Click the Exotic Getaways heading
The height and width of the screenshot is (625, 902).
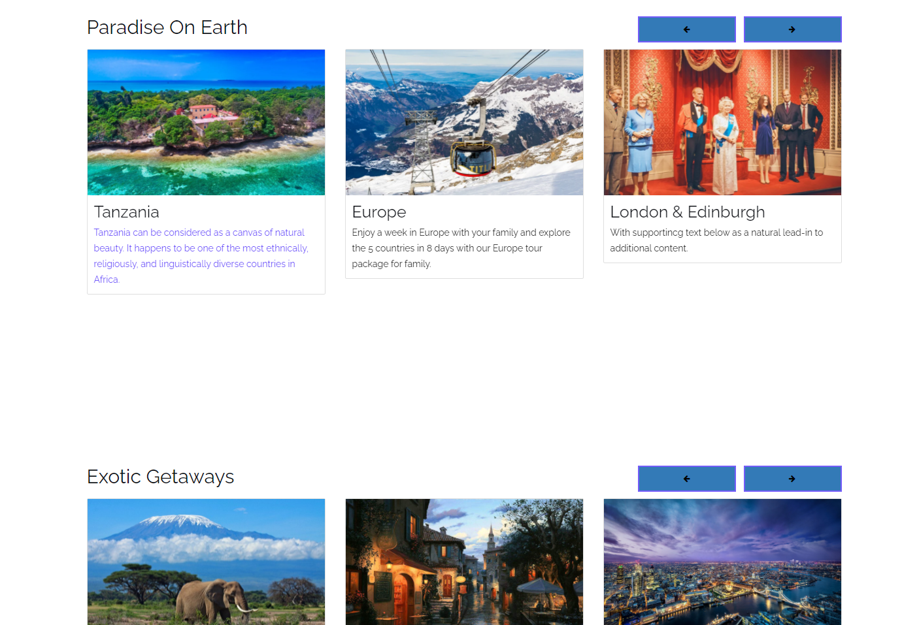pyautogui.click(x=161, y=477)
